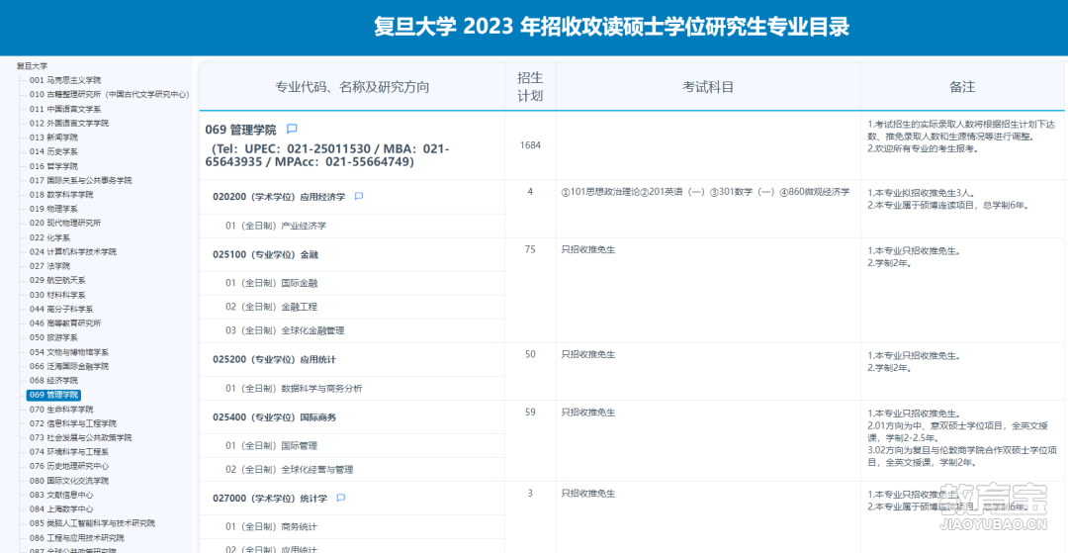Select 027 法学院
The image size is (1068, 553).
click(x=49, y=266)
